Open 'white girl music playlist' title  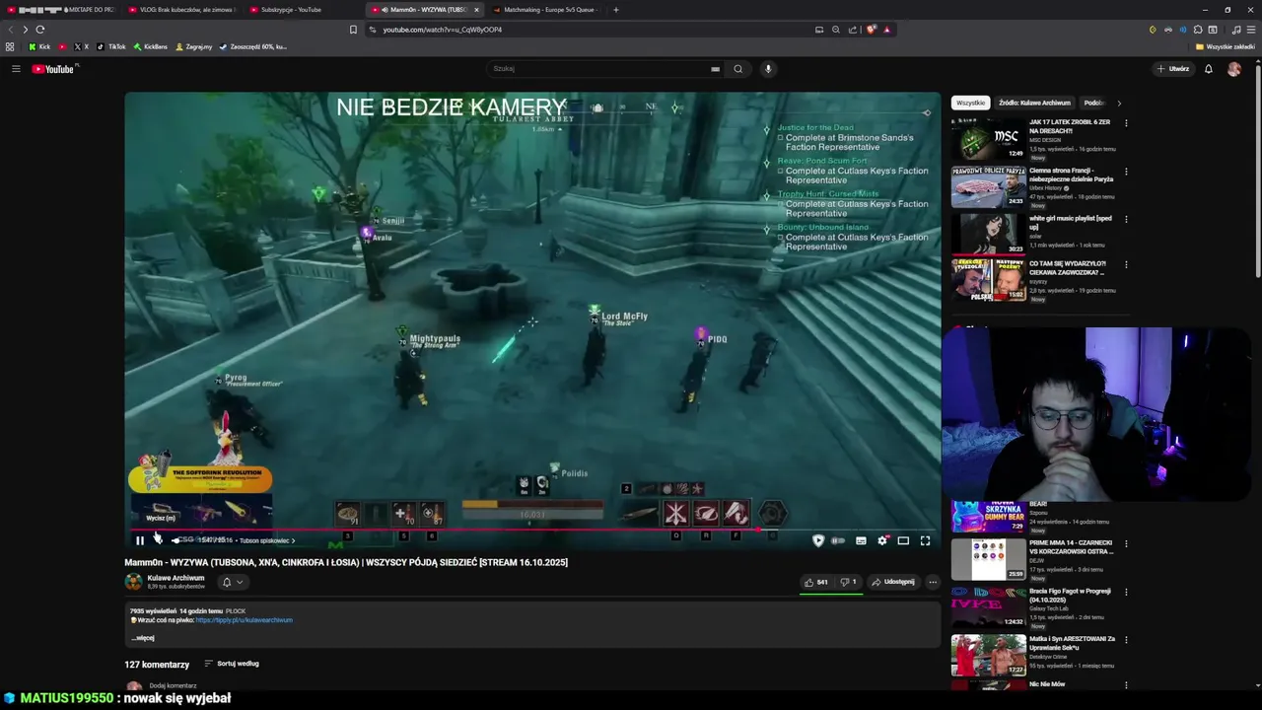click(1070, 223)
